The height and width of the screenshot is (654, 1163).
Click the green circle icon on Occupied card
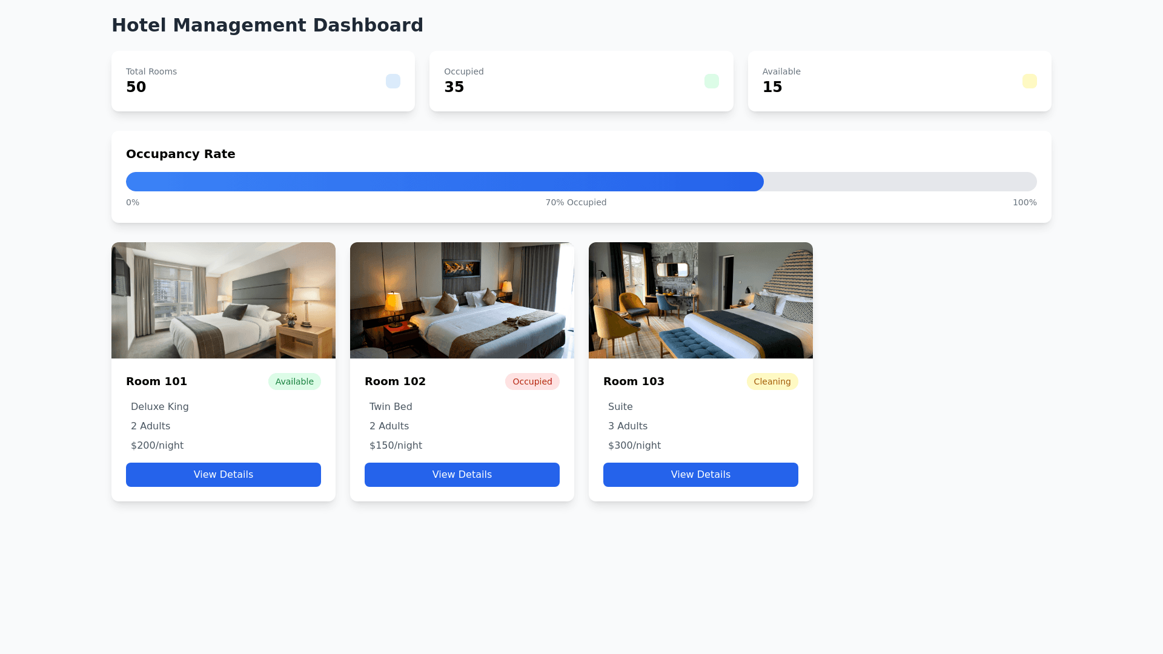pos(711,81)
